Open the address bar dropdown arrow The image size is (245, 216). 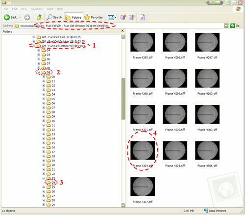coord(226,26)
